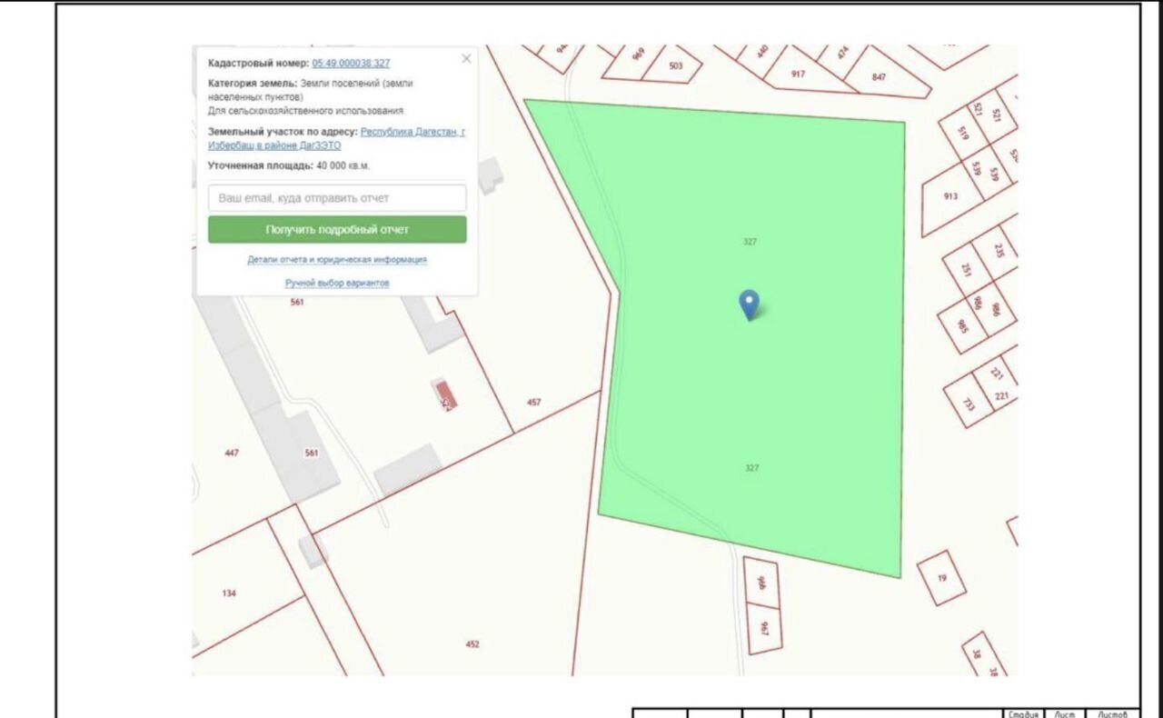Viewport: 1163px width, 718px height.
Task: Select parcel 519 on the map
Action: click(x=963, y=133)
